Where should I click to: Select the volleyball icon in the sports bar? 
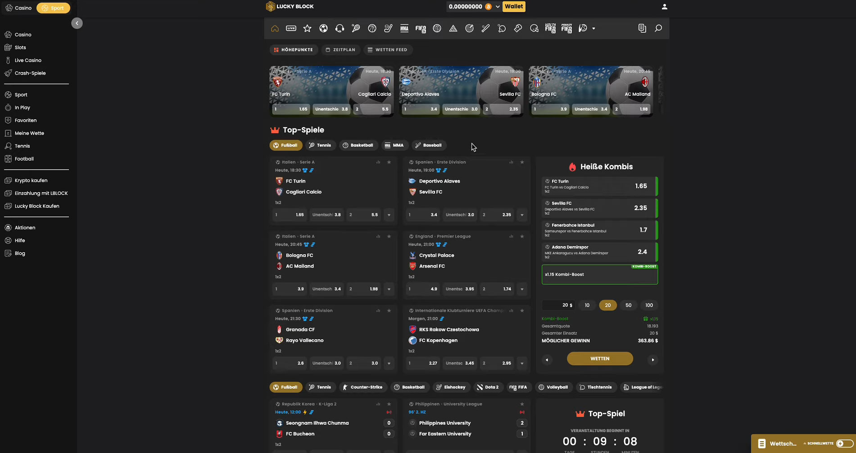[437, 28]
